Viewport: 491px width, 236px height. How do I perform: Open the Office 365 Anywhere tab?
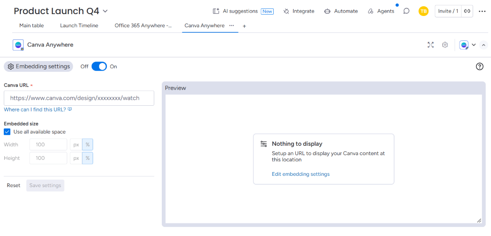143,26
